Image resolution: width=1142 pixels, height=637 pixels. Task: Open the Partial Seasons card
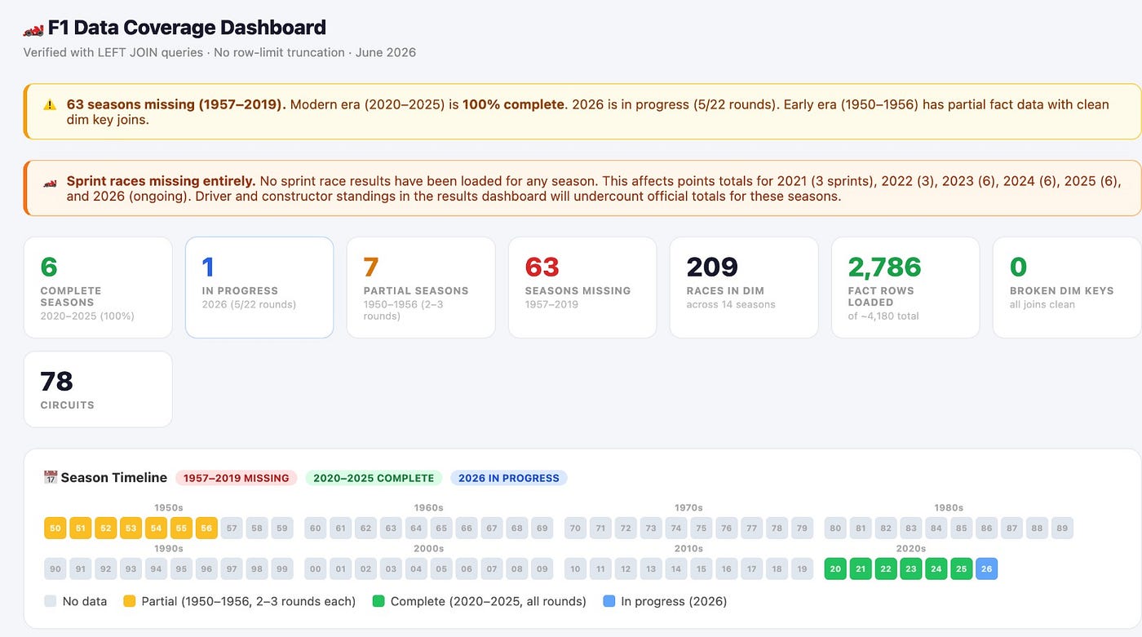pyautogui.click(x=421, y=287)
